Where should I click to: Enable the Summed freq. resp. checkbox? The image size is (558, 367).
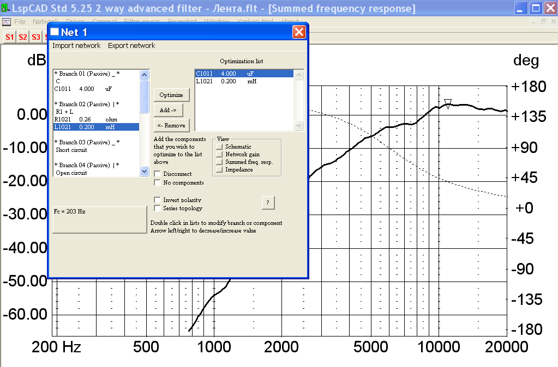tap(219, 162)
